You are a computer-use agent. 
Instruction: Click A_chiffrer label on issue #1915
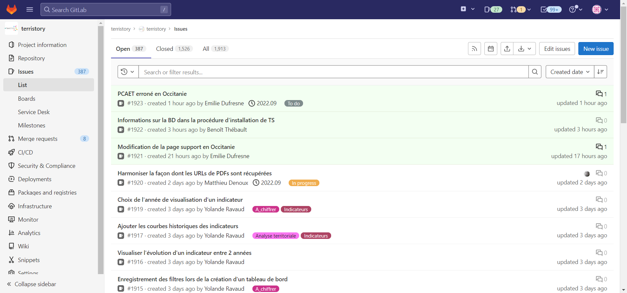[x=266, y=289]
